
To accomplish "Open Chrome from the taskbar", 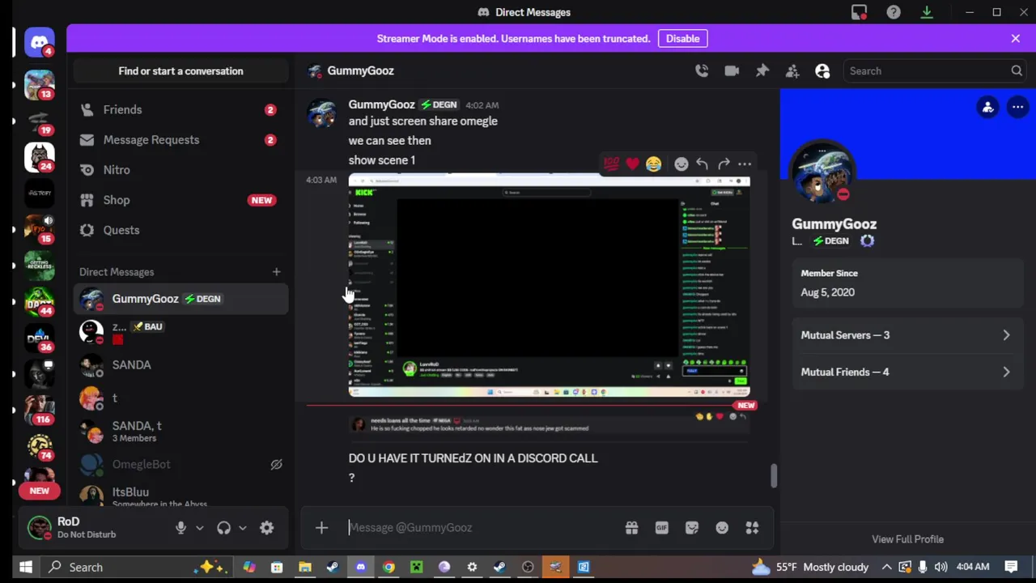I will (388, 567).
